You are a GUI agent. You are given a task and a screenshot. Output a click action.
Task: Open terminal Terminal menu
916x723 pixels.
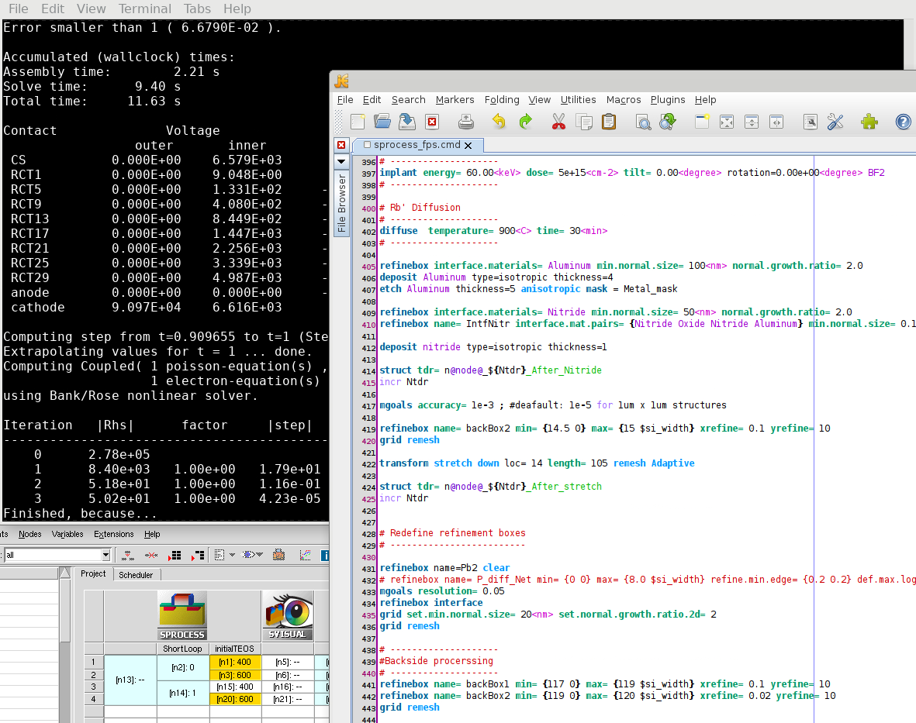(145, 9)
